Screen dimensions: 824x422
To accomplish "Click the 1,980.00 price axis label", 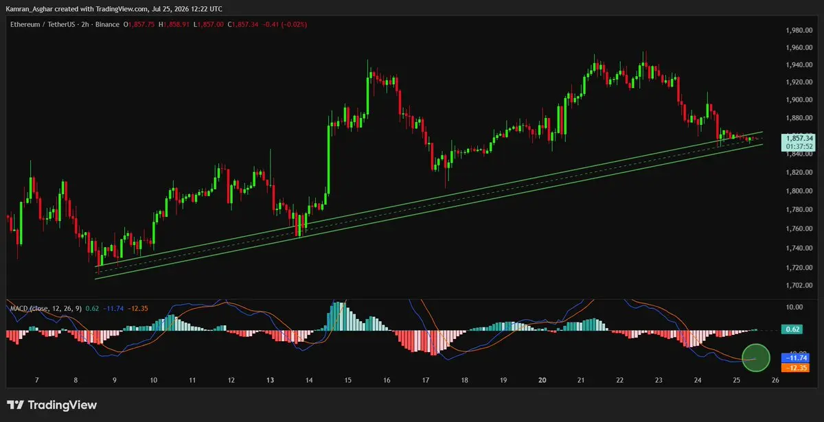I will [799, 31].
